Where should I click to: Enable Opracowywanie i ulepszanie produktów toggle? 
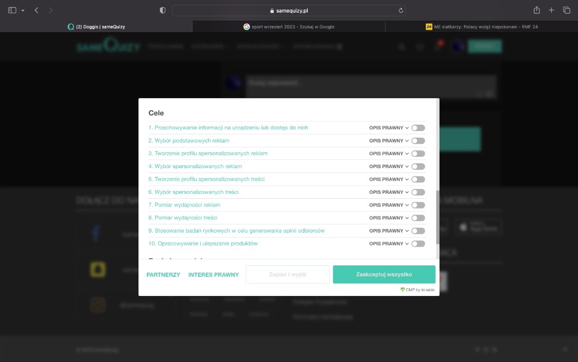418,244
